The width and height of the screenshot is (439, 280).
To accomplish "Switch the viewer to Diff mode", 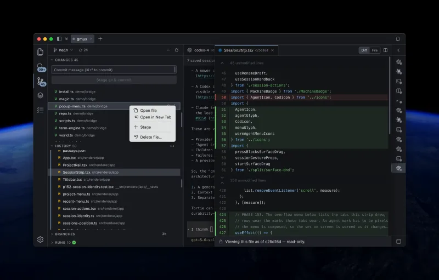I will pyautogui.click(x=364, y=50).
